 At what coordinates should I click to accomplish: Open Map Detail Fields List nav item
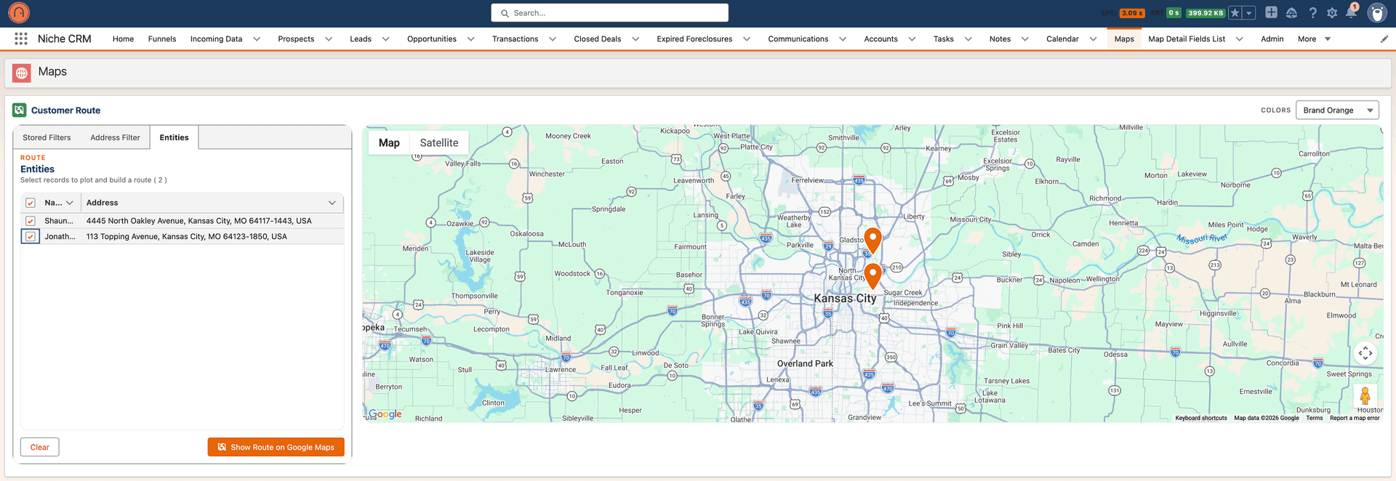click(1187, 39)
